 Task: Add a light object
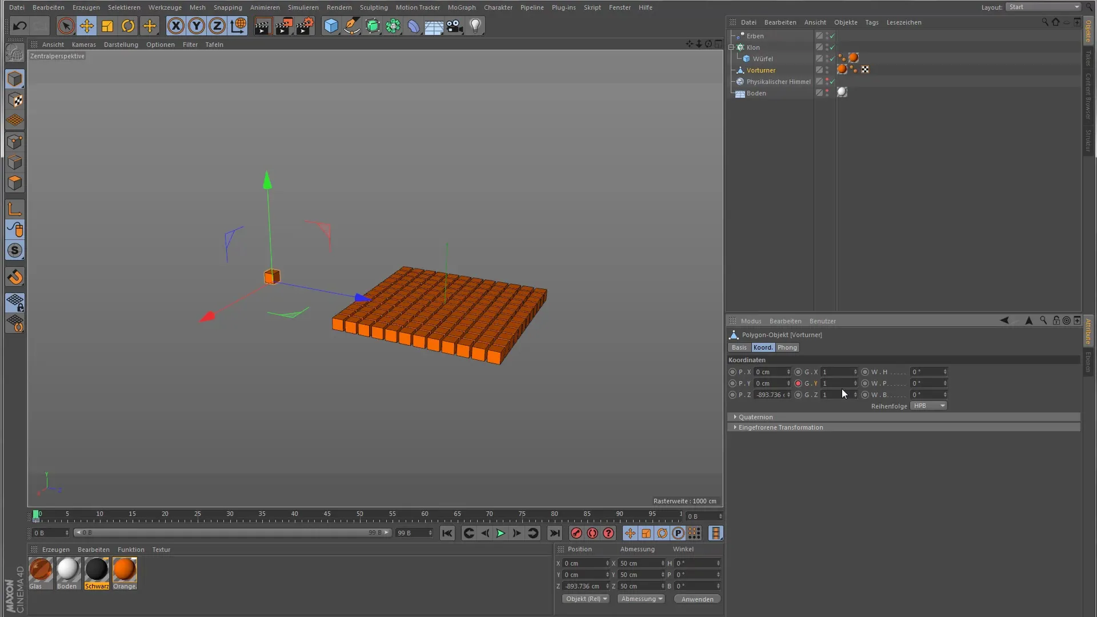point(475,26)
